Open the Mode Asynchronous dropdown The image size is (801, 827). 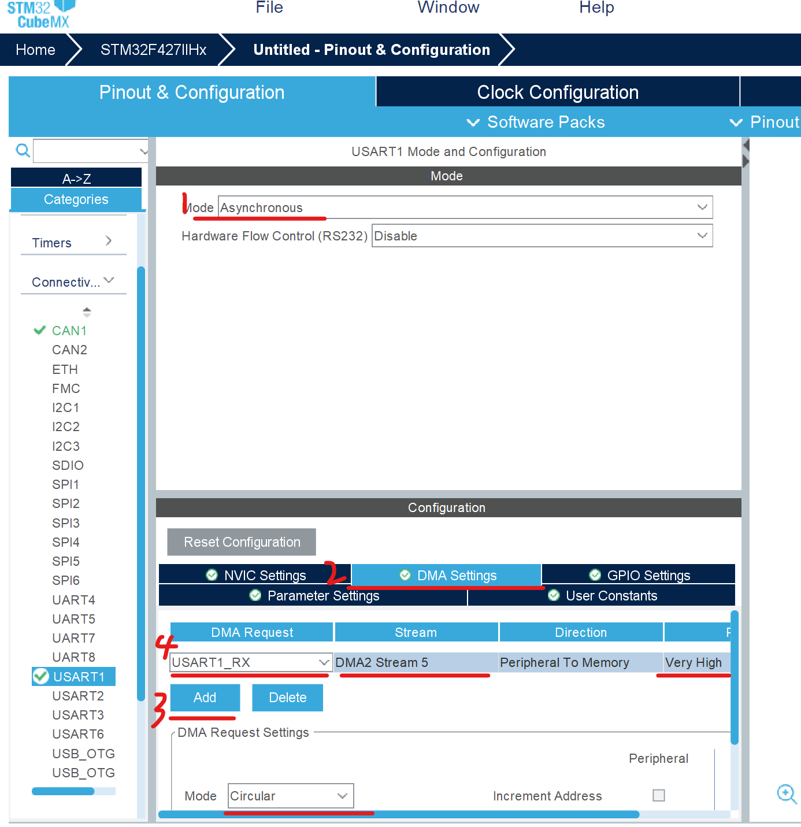[465, 207]
